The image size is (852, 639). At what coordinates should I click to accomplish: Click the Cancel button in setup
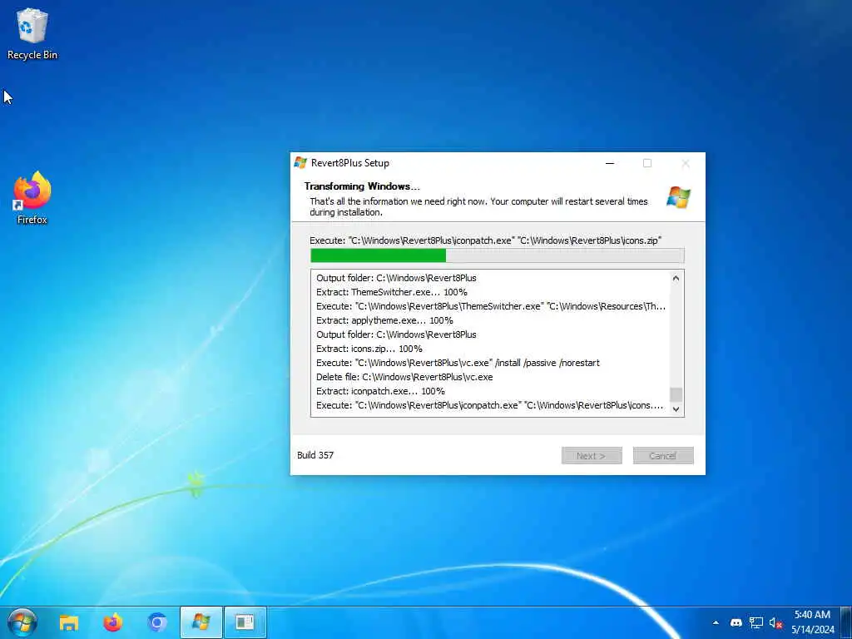(x=663, y=456)
